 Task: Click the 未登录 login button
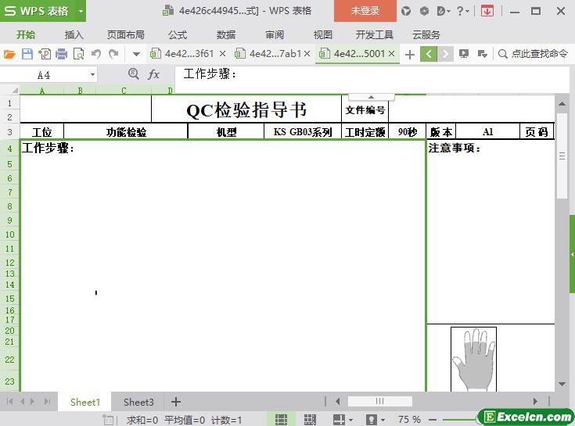[x=365, y=11]
